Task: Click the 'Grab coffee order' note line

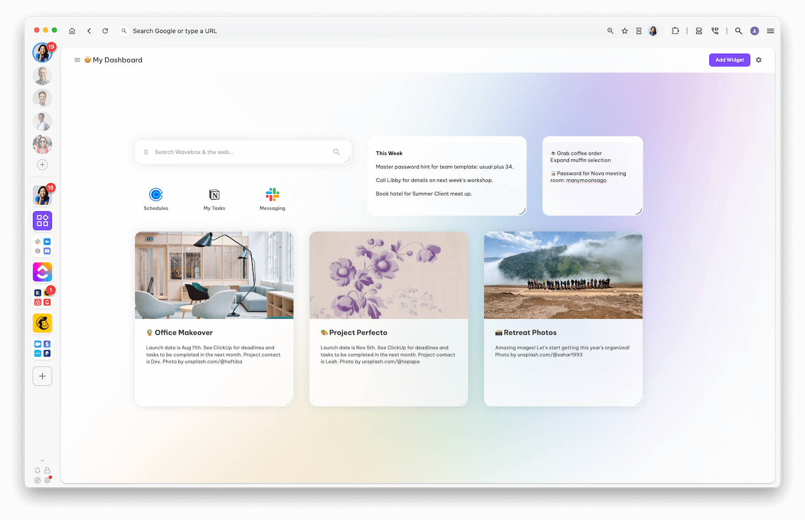Action: pyautogui.click(x=576, y=153)
